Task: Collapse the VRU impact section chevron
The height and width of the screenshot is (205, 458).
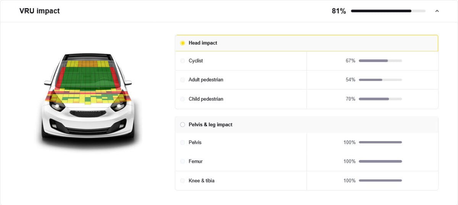Action: tap(437, 11)
